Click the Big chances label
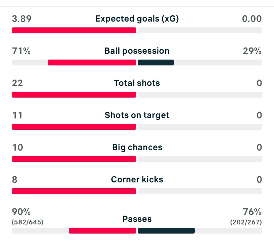 [137, 147]
